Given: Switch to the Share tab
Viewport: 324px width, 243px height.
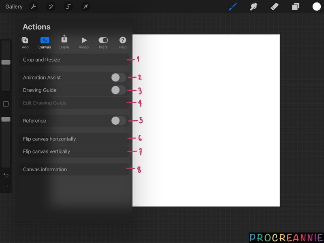Looking at the screenshot, I should [x=64, y=42].
